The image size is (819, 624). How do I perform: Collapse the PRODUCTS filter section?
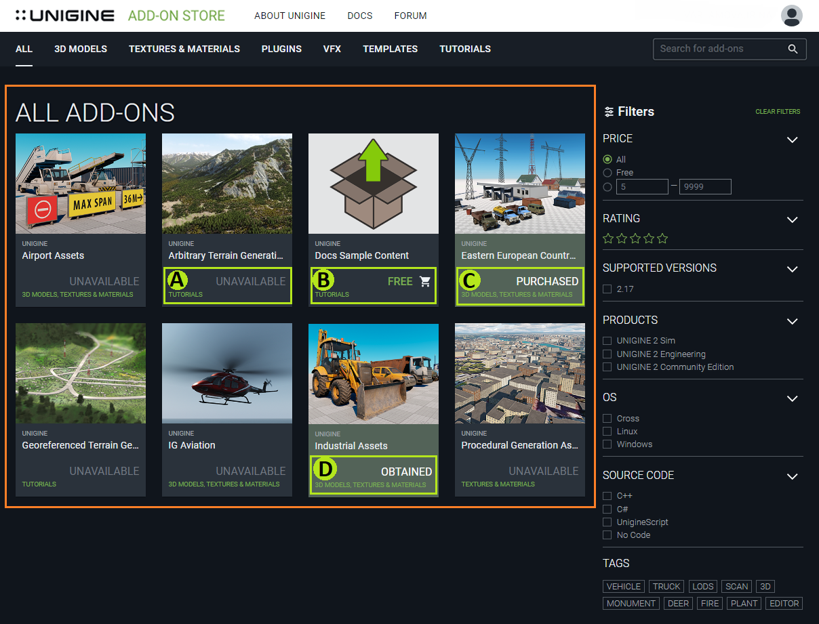[792, 321]
